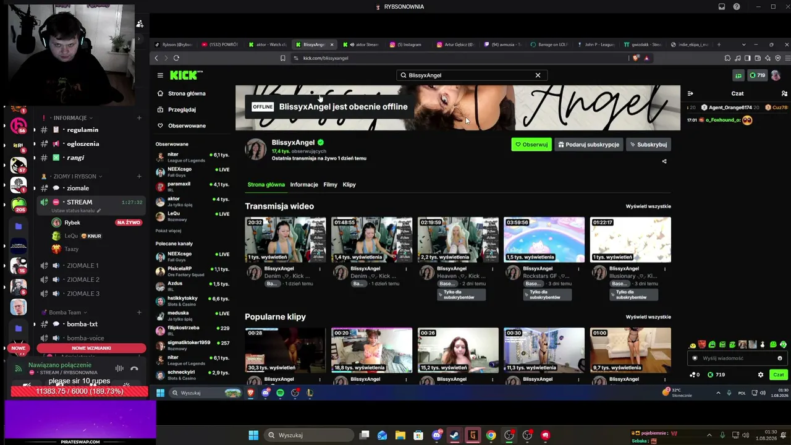Open the tab list dropdown arrow
Image resolution: width=791 pixels, height=445 pixels.
743,44
